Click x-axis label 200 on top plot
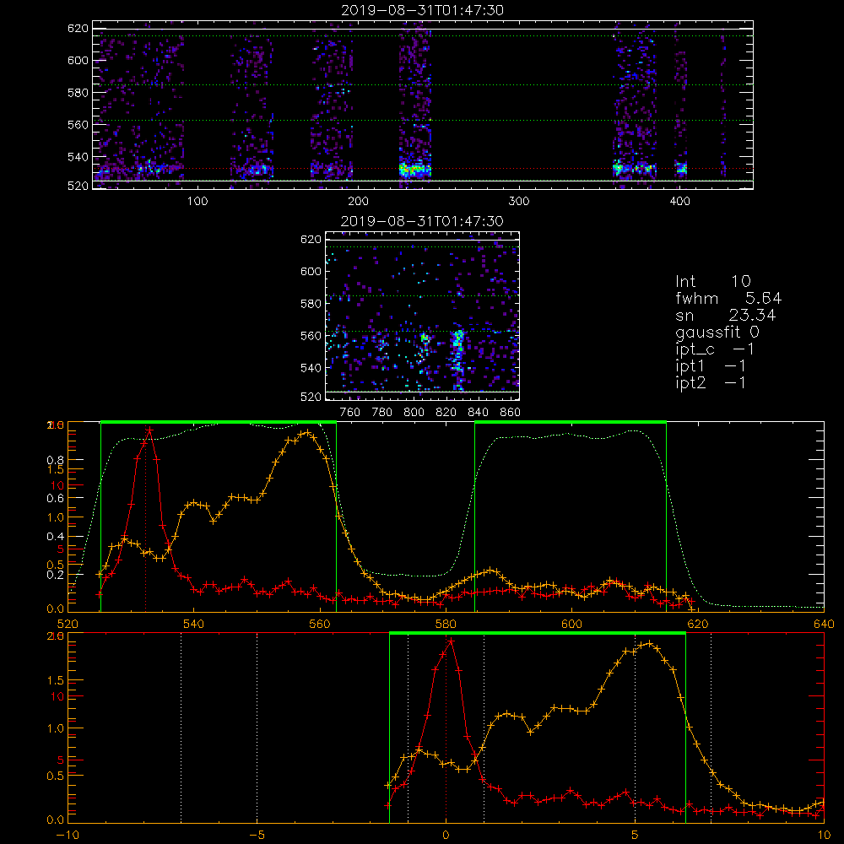This screenshot has width=844, height=844. [x=358, y=202]
